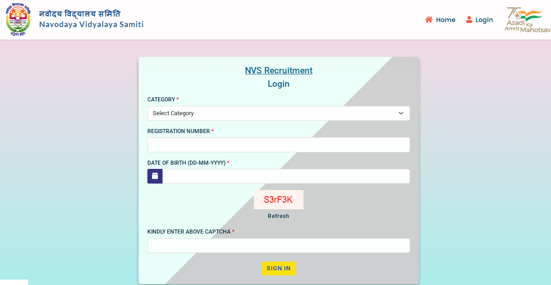Click the captcha image showing S3rF3K
This screenshot has width=551, height=285.
click(x=278, y=200)
